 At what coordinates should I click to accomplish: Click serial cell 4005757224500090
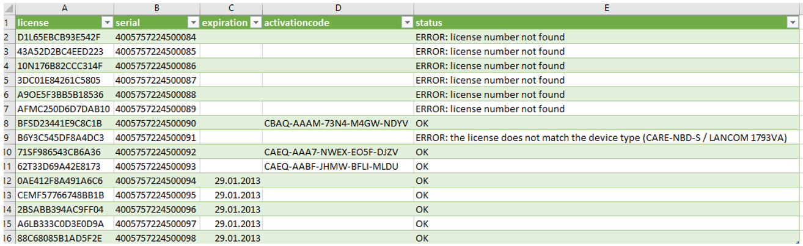tap(155, 123)
